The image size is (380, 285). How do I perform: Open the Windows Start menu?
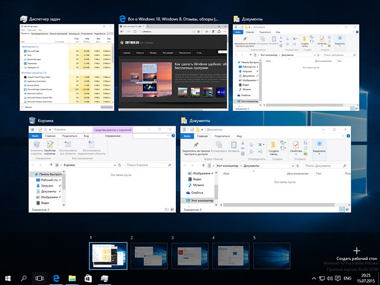coord(8,278)
